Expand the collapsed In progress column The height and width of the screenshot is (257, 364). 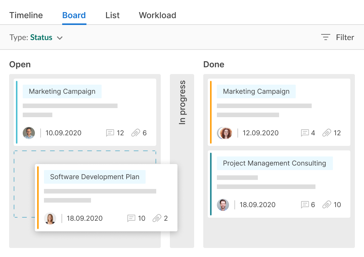[182, 103]
